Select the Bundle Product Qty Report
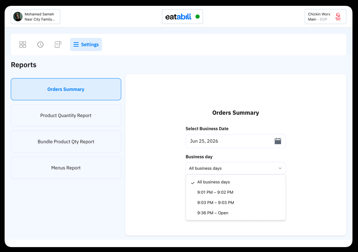 (66, 142)
